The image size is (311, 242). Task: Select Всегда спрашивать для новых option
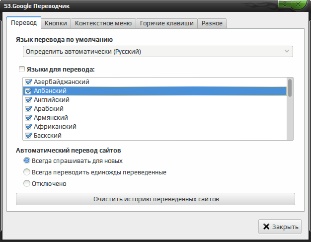coord(27,161)
